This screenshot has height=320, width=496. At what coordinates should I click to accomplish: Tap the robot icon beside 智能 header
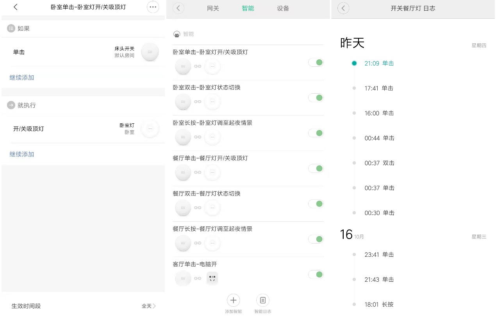coord(177,34)
